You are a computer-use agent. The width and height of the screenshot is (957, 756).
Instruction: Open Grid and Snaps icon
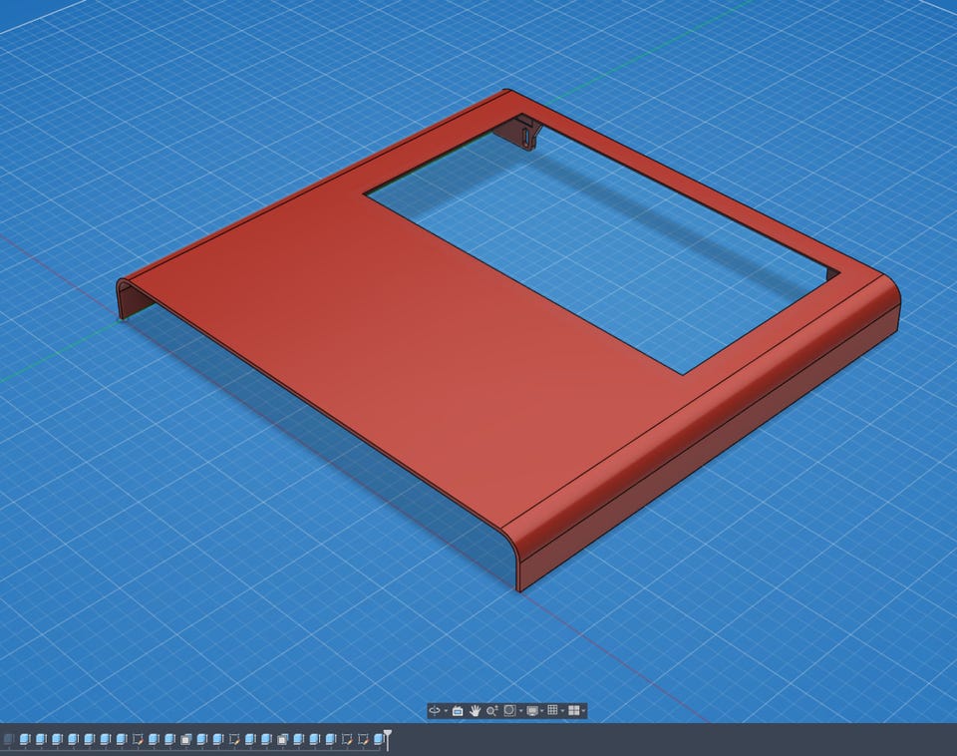(x=552, y=710)
